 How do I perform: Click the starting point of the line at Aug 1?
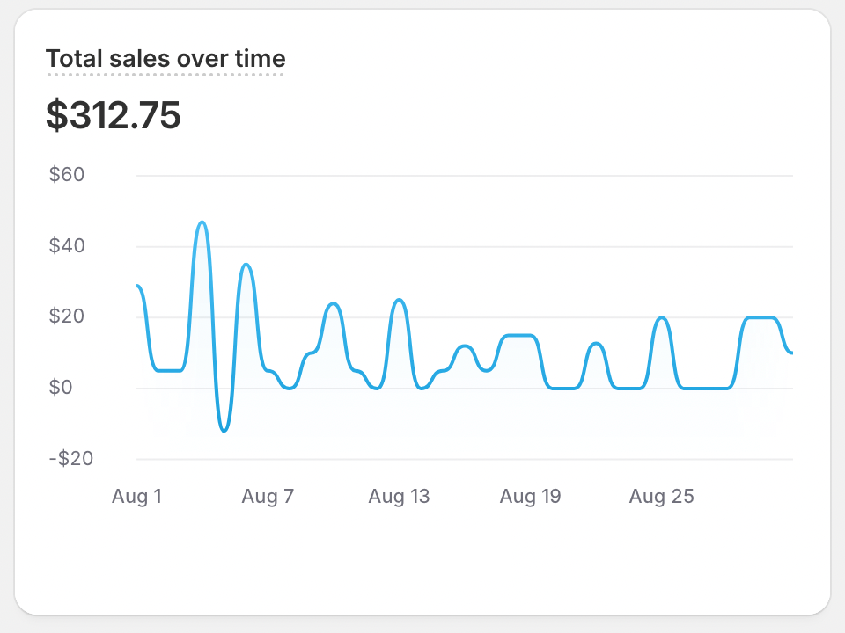pos(138,286)
